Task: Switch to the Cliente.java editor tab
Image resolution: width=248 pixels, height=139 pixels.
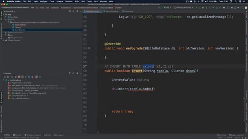Action: [x=128, y=11]
